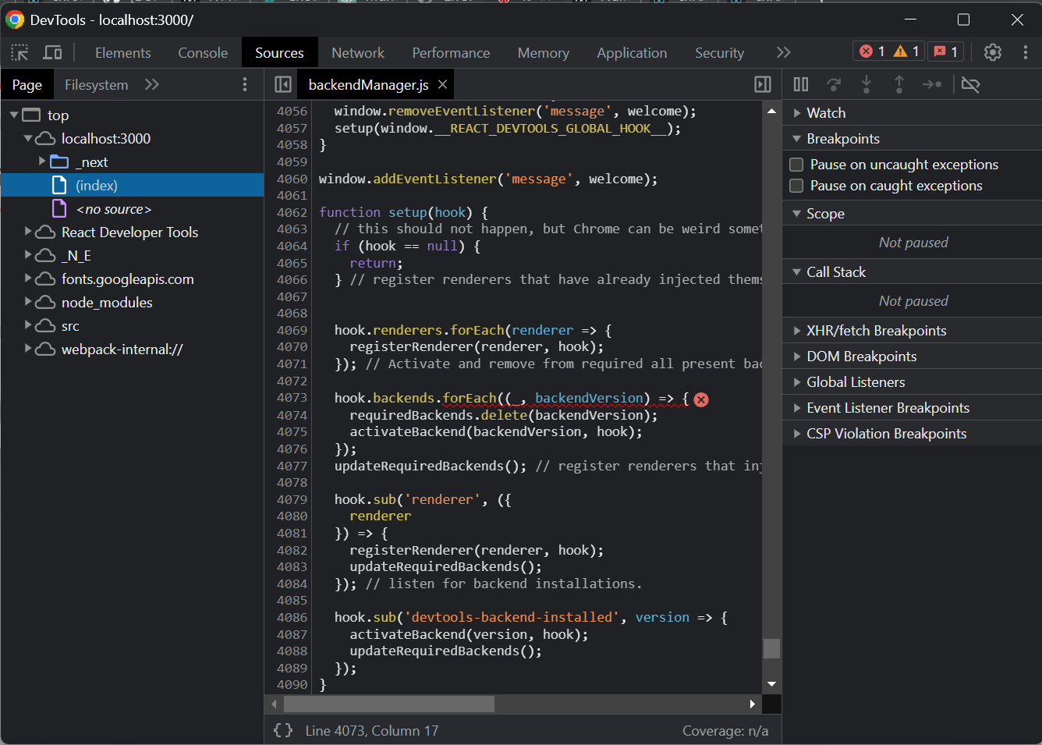Click the pause script execution icon
This screenshot has width=1042, height=745.
pos(801,84)
